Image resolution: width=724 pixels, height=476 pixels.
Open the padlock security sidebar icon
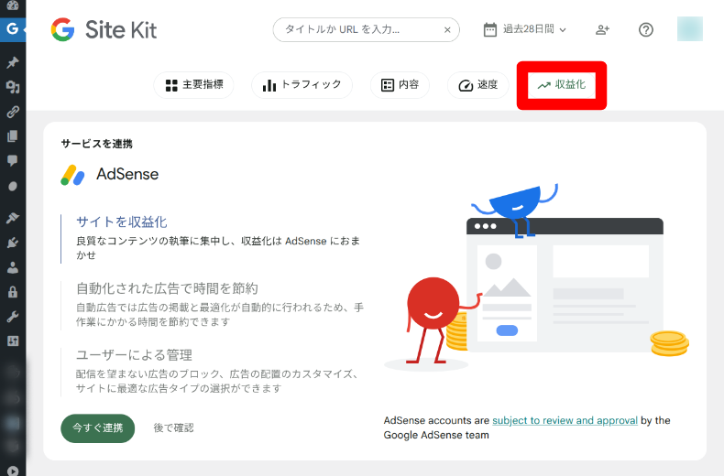click(13, 292)
